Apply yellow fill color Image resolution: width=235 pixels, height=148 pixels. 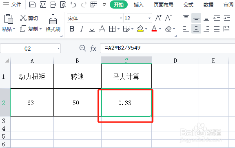click(x=140, y=29)
